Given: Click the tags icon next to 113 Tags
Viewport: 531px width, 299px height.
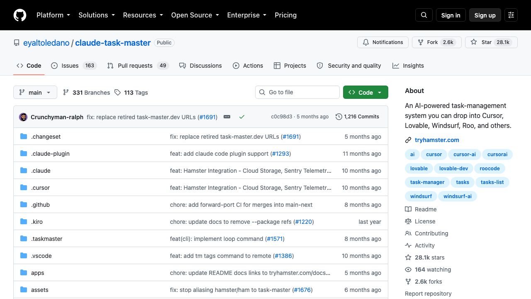Looking at the screenshot, I should 118,93.
